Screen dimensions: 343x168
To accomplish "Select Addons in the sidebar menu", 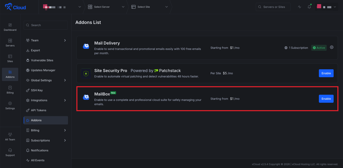I will pos(46,120).
